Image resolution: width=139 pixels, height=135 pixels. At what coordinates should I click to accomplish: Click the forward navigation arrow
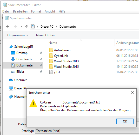[15, 27]
